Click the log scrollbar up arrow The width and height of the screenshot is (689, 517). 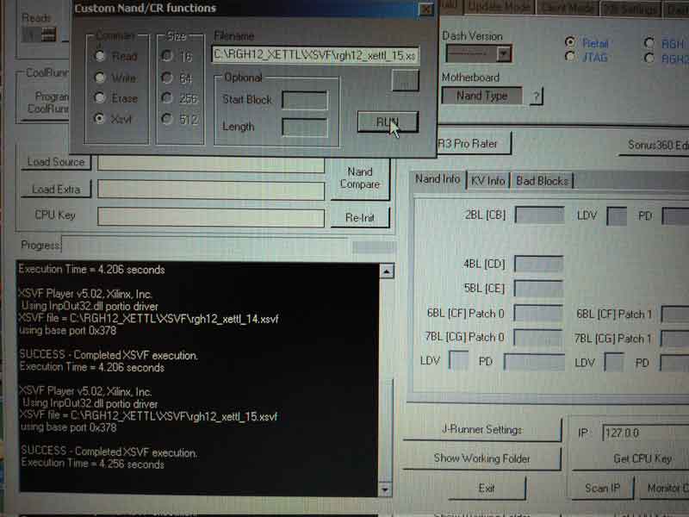[x=386, y=271]
